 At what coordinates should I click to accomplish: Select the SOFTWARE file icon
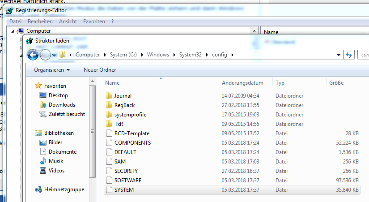coord(109,181)
